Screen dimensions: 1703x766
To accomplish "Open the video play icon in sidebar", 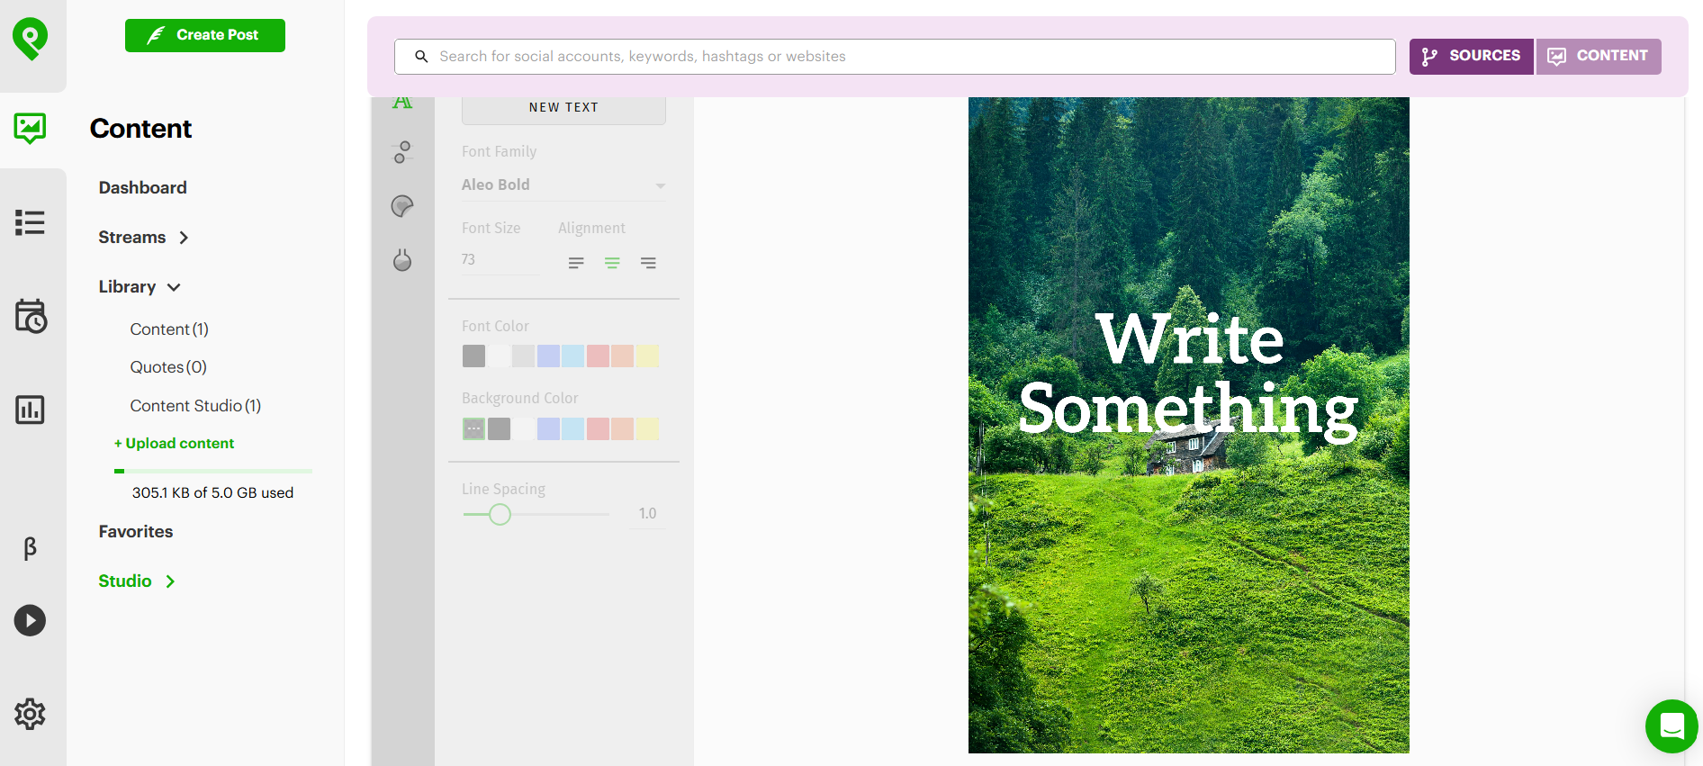I will coord(30,620).
